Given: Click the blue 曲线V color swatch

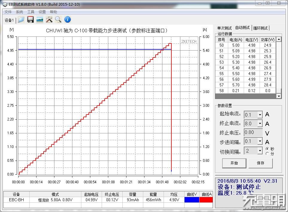Looking at the screenshot, I should click(192, 200).
